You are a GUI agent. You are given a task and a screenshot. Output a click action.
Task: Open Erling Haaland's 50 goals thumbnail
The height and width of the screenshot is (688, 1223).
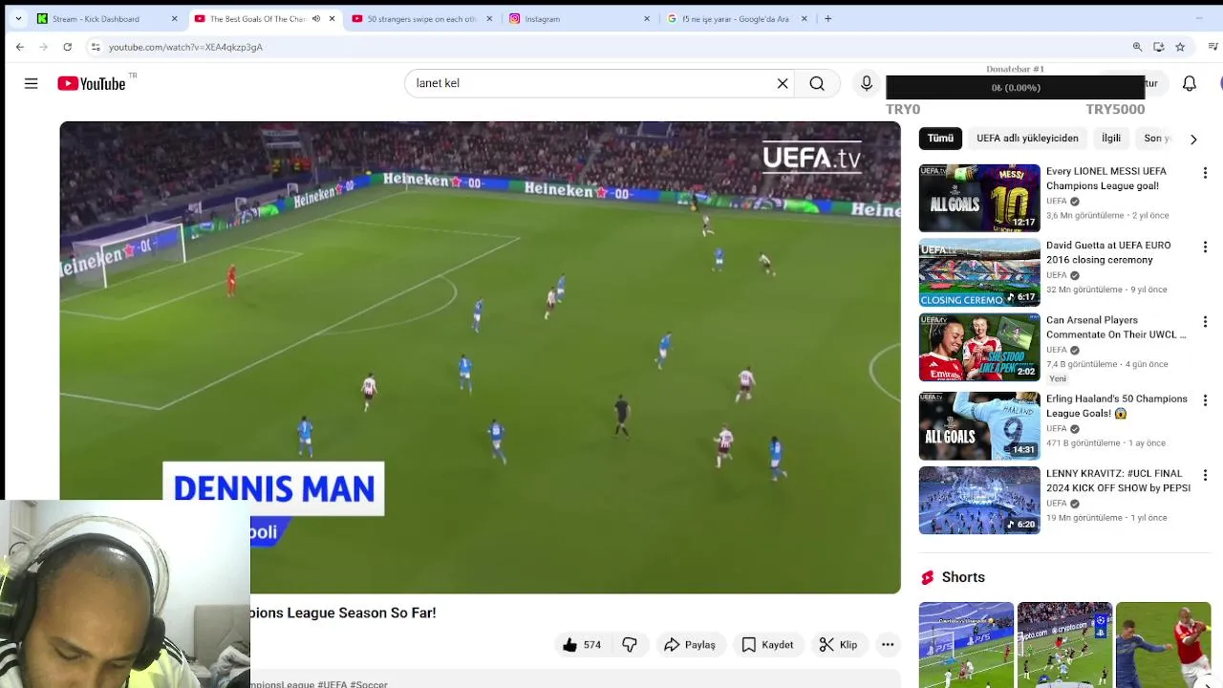979,425
